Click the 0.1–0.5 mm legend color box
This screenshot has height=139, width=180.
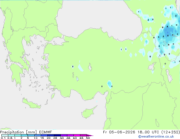tap(5, 135)
